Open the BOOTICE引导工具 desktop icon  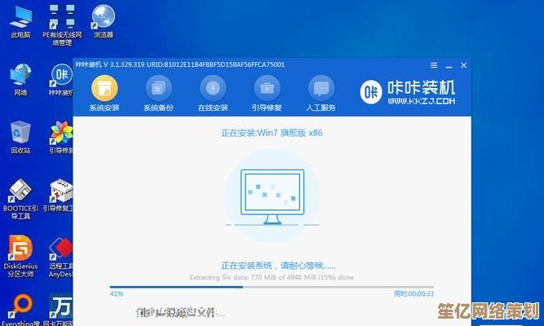click(20, 199)
